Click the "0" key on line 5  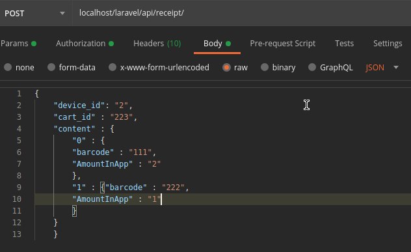click(79, 141)
